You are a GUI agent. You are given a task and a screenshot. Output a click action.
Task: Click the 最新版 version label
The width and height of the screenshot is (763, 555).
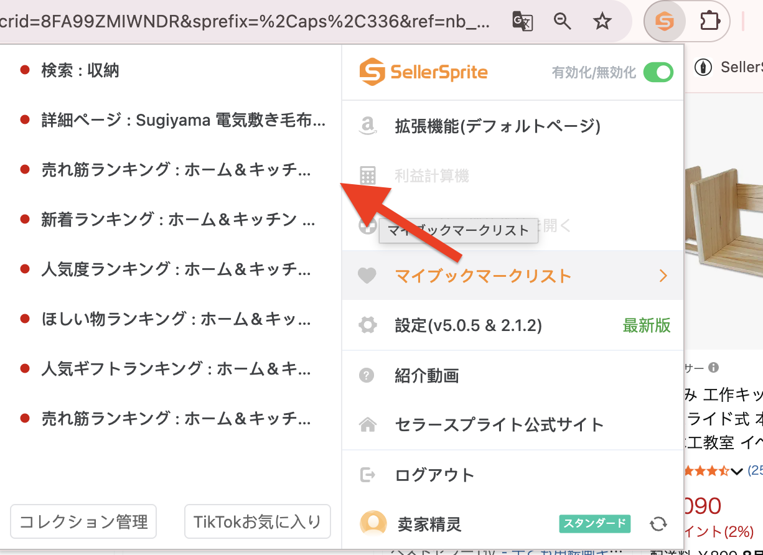coord(647,325)
